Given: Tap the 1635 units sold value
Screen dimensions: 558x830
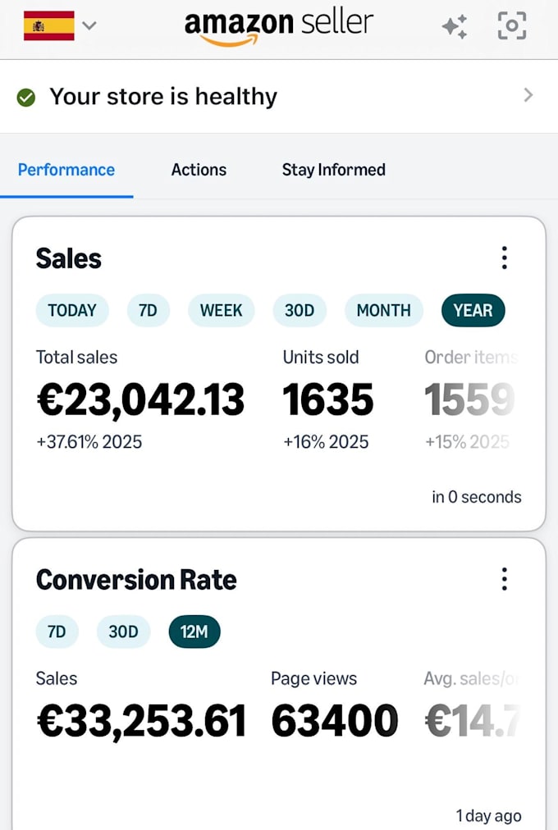Looking at the screenshot, I should point(327,399).
